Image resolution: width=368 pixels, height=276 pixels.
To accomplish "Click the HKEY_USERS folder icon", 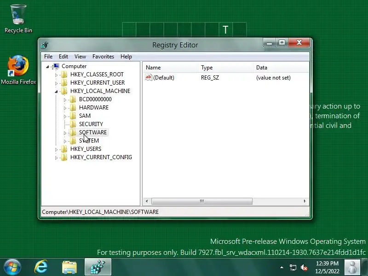I will (64, 149).
